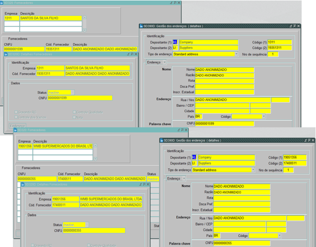Image resolution: width=316 pixels, height=247 pixels.
Task: Select Depositante (1) KL code field beside Código 1311
Action: pyautogui.click(x=175, y=42)
